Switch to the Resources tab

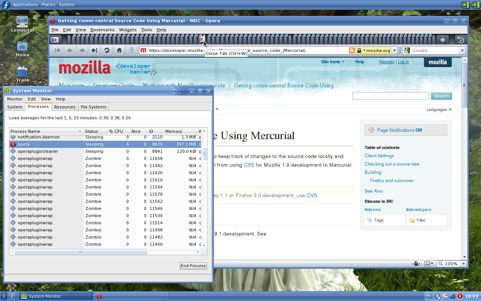coord(65,107)
